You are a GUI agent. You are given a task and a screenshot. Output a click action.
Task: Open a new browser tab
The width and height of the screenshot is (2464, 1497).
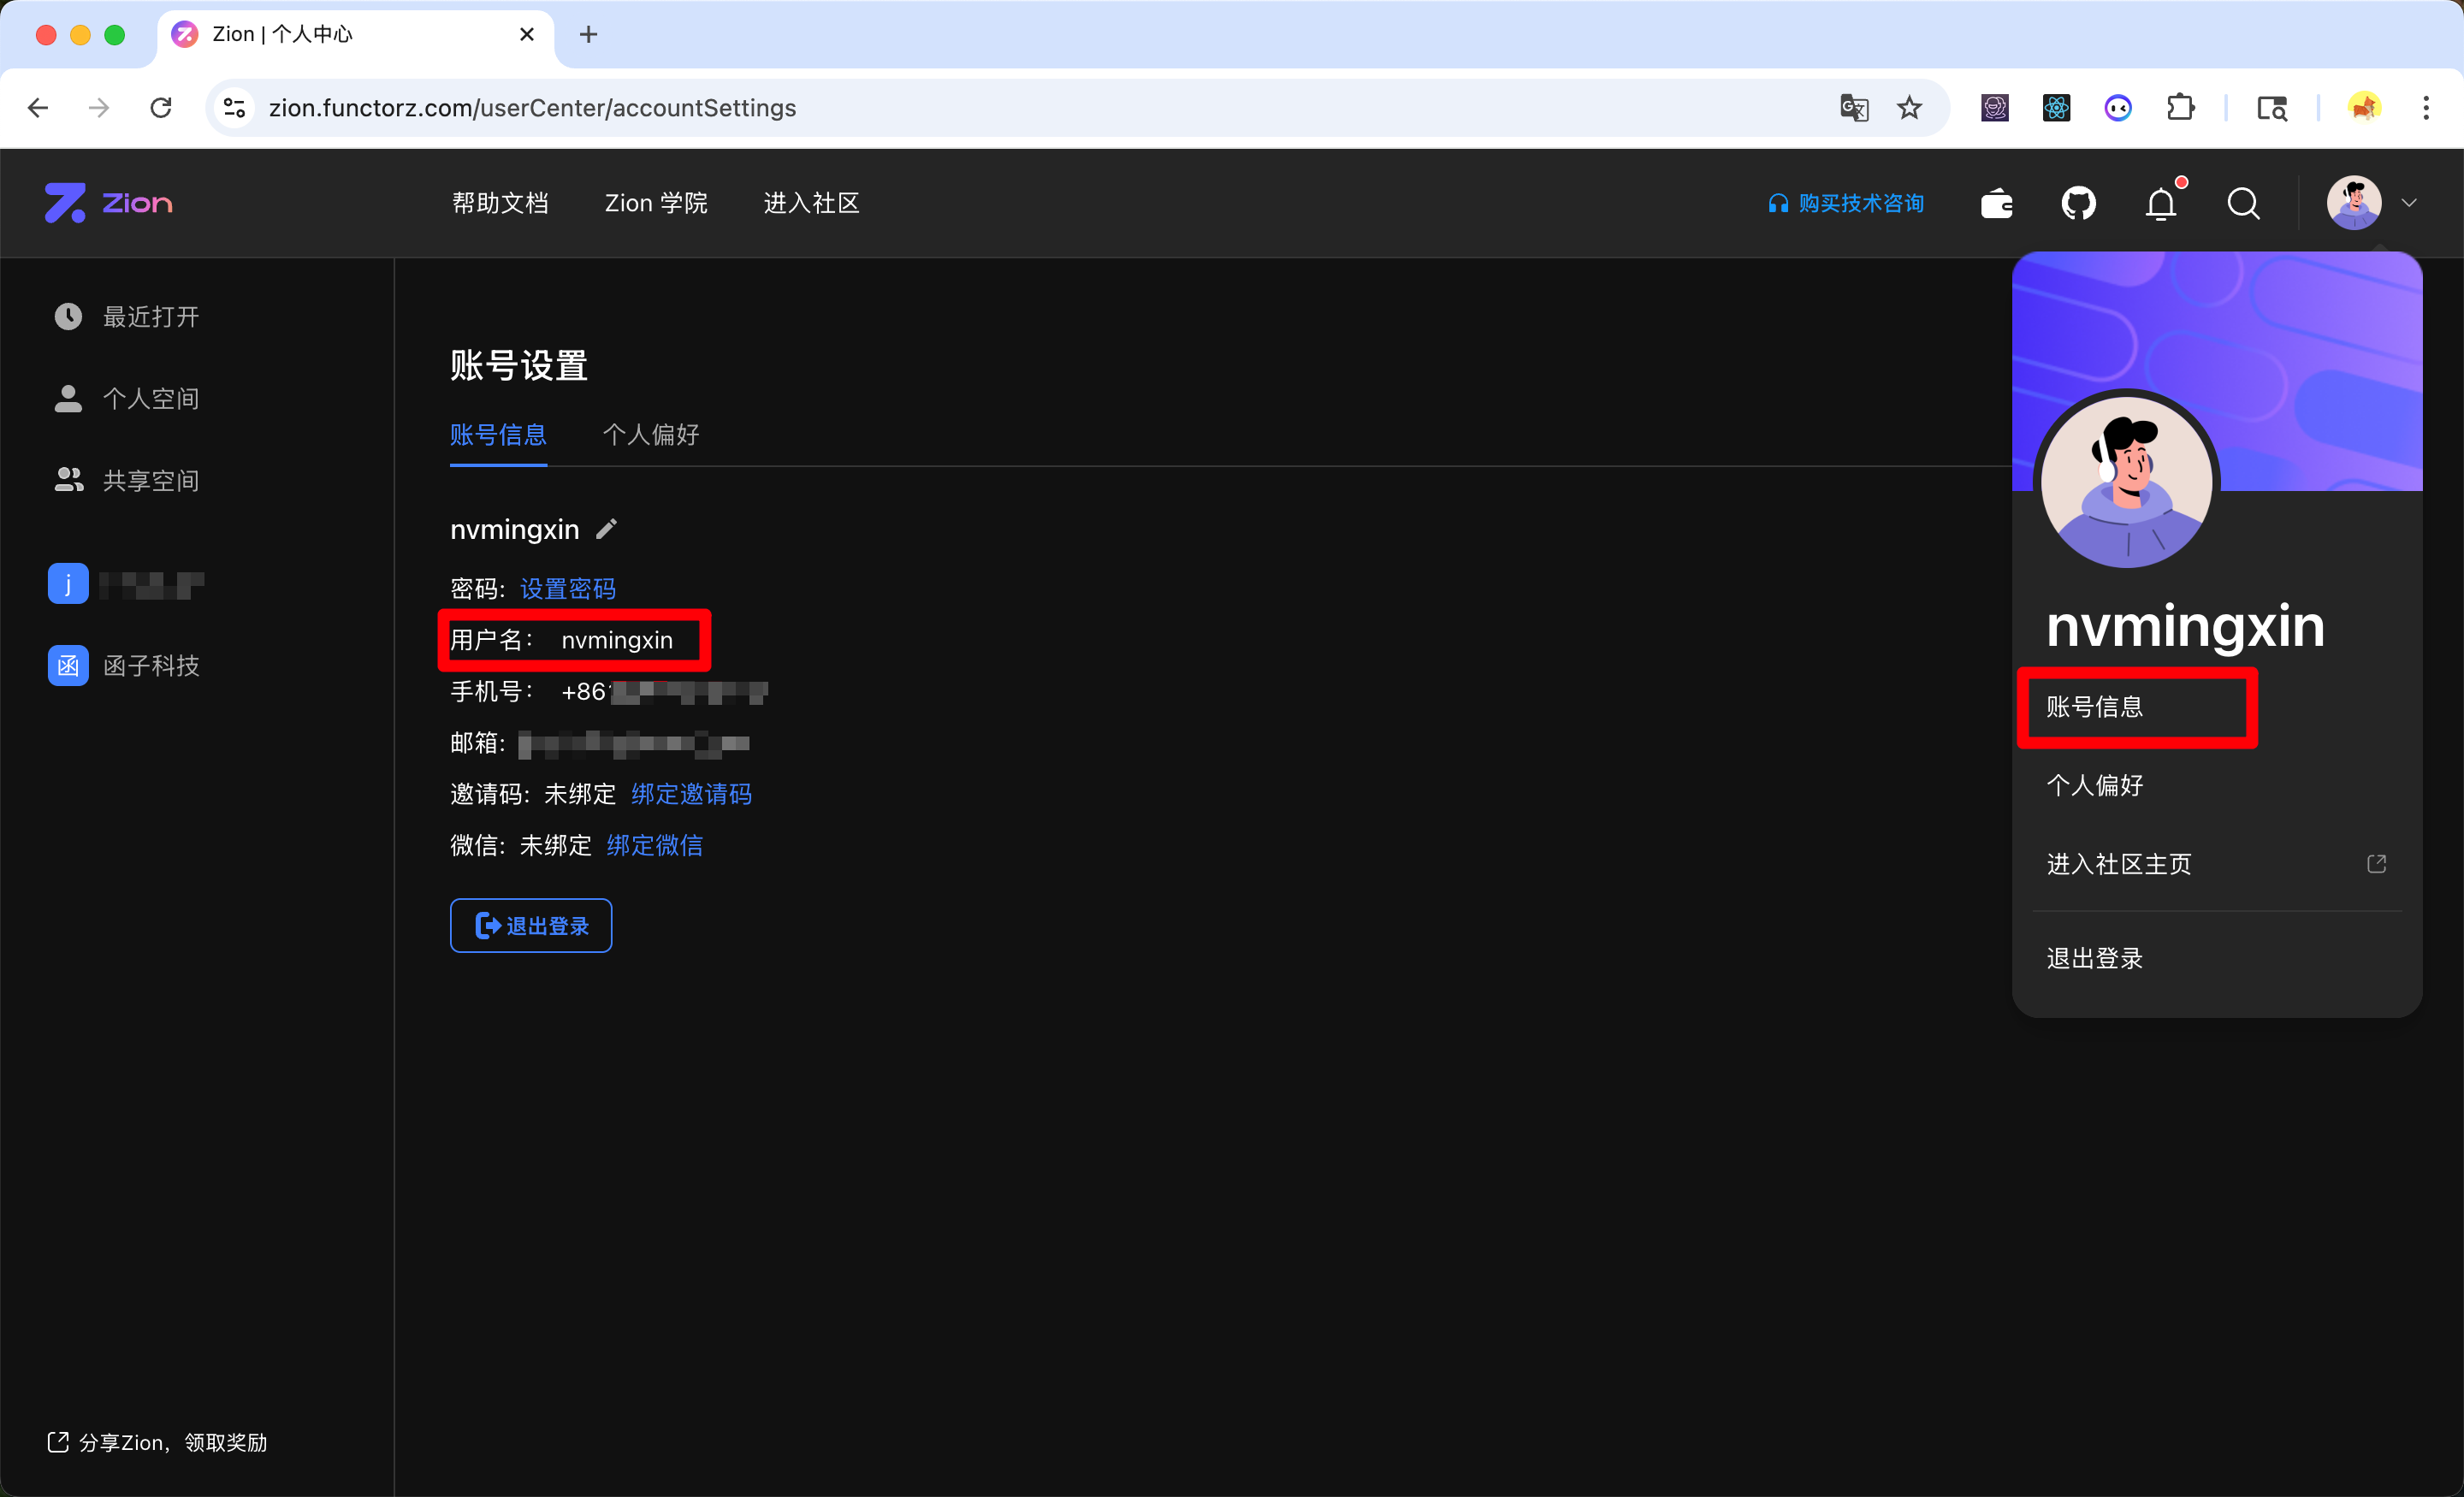(x=589, y=35)
